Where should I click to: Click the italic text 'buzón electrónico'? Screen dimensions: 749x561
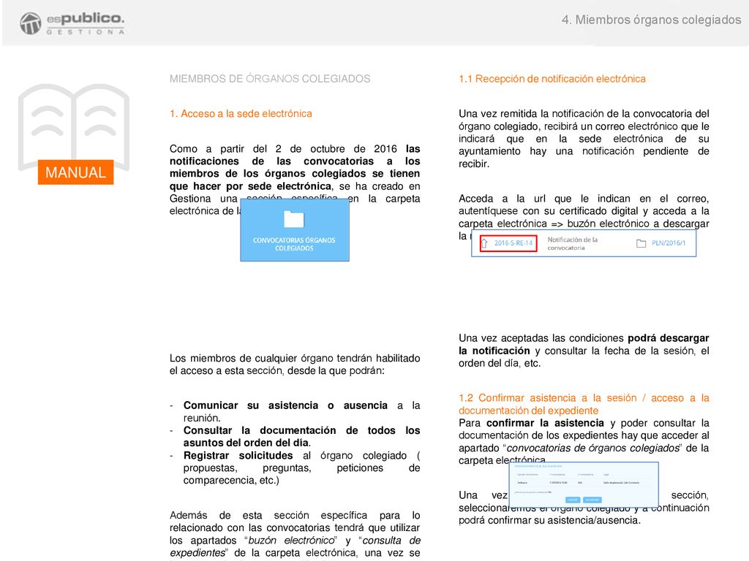point(292,541)
